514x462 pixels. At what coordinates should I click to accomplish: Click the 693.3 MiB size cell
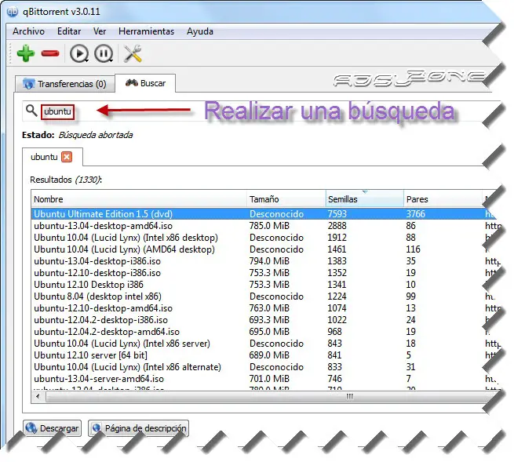pos(269,320)
